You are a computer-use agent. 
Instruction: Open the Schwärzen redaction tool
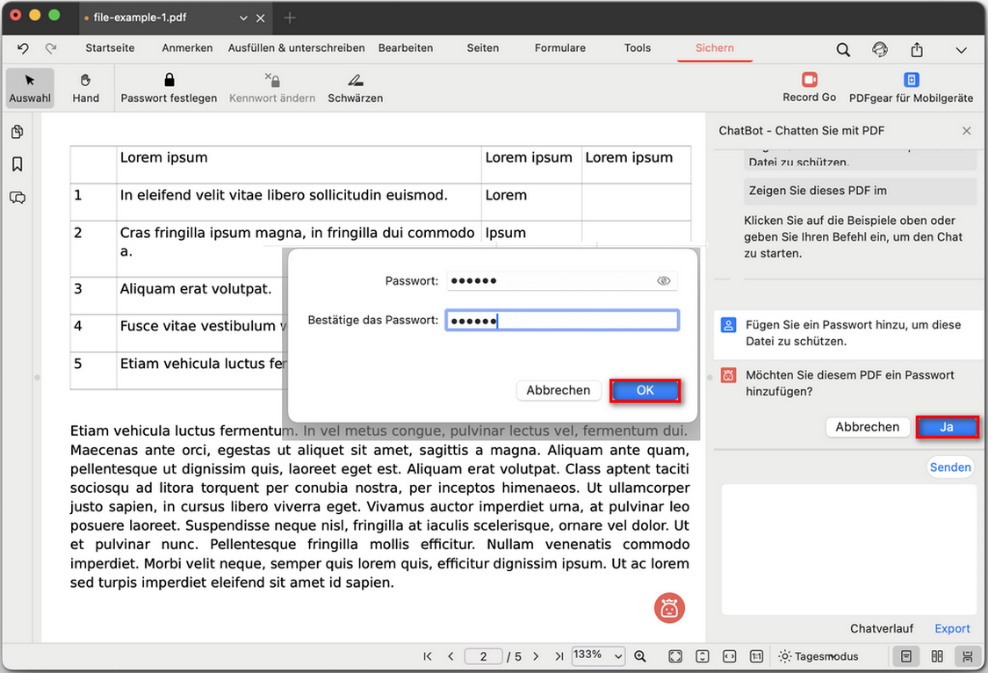click(355, 86)
